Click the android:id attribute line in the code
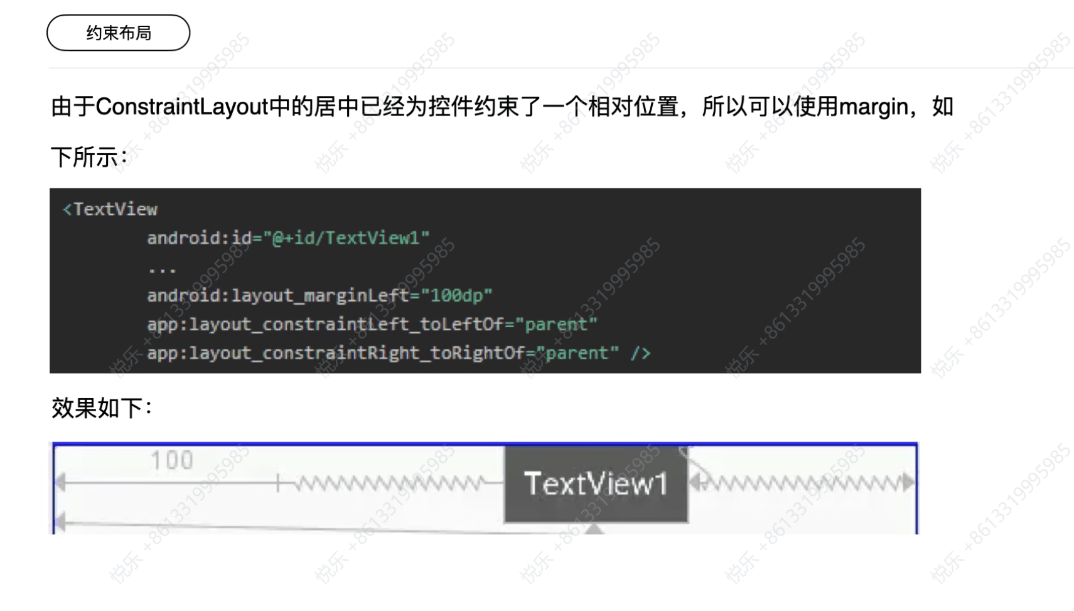 [288, 238]
